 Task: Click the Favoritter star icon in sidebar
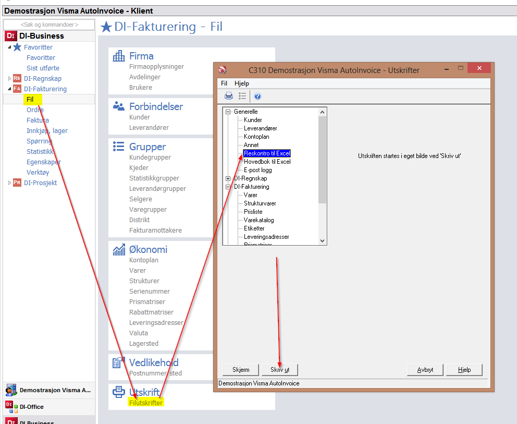pyautogui.click(x=17, y=47)
